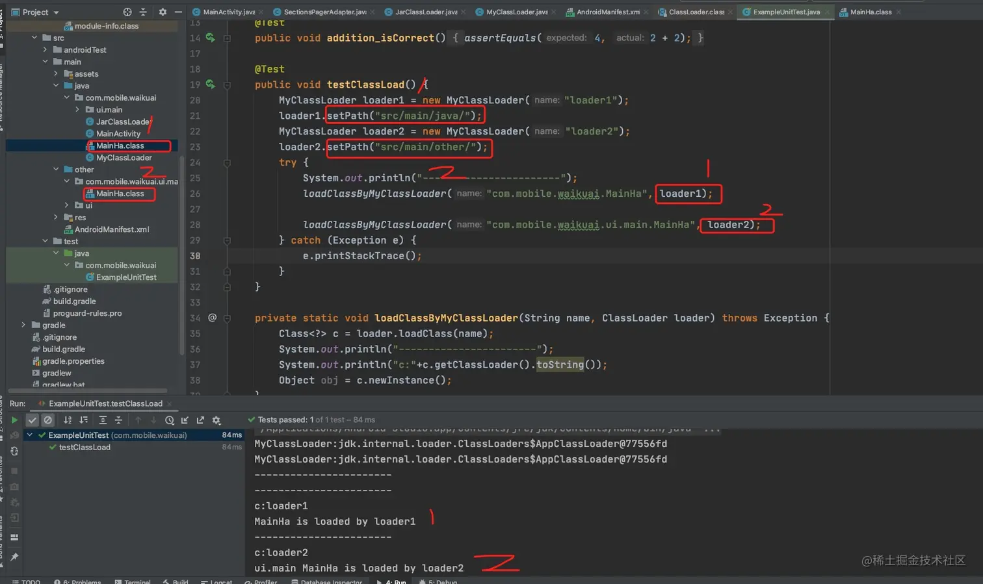
Task: Pin the Run tab with the pin icon
Action: [x=14, y=557]
